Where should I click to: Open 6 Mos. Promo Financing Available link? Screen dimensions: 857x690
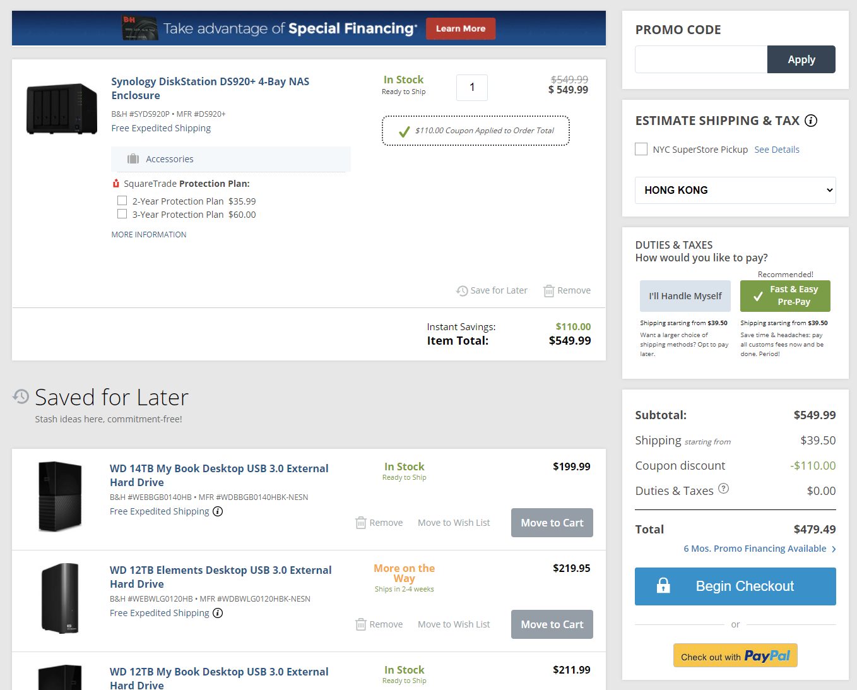point(755,549)
